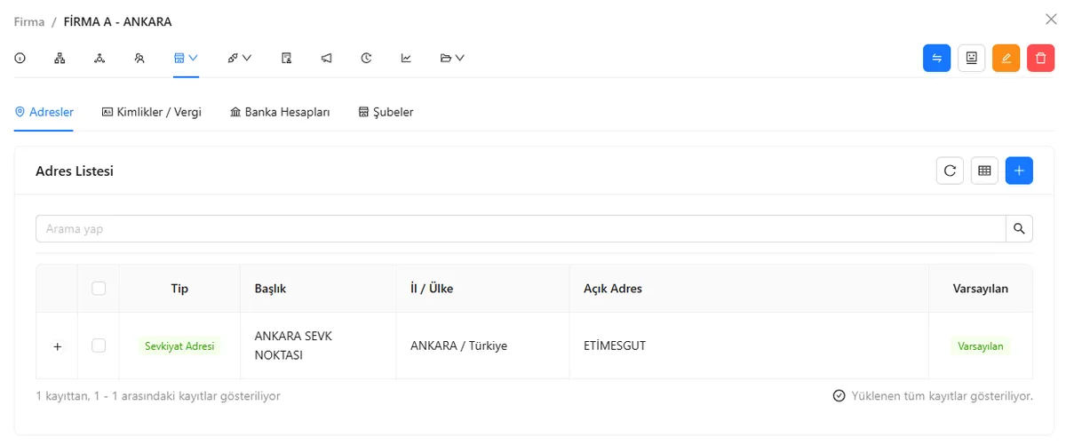Image resolution: width=1066 pixels, height=445 pixels.
Task: Expand the shop/address tab dropdown
Action: pyautogui.click(x=186, y=58)
